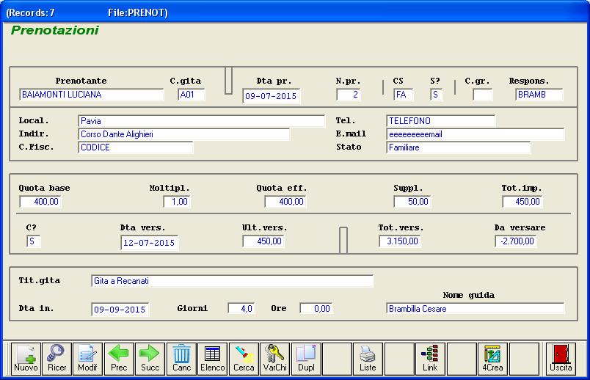This screenshot has width=590, height=380.
Task: Edit the record with Modif
Action: (x=87, y=359)
